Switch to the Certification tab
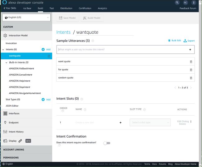This screenshot has width=202, height=167. click(85, 8)
